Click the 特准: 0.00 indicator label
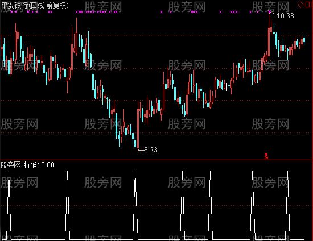This screenshot has height=241, width=313. 39,165
